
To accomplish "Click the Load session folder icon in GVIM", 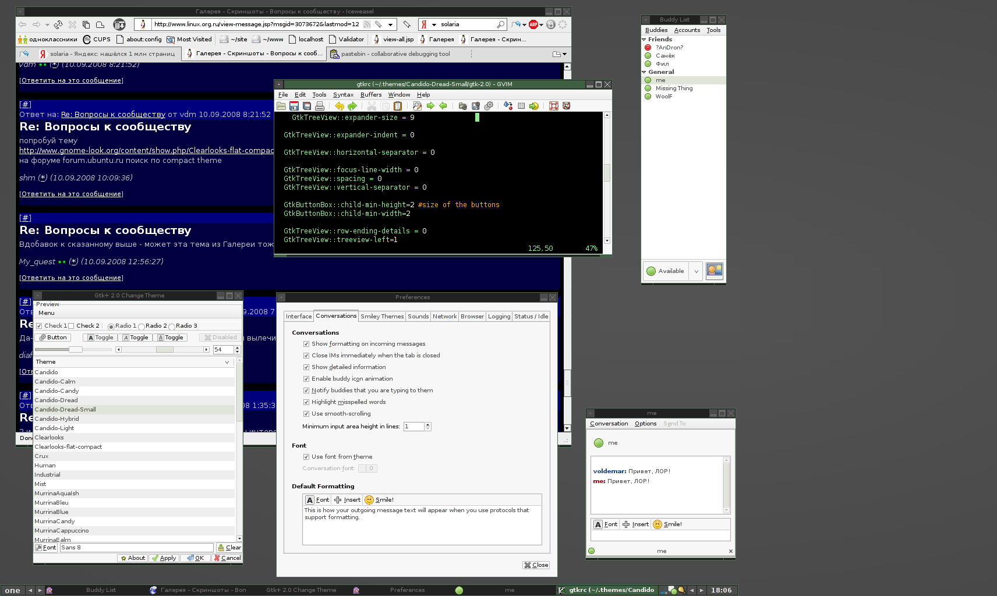I will tap(463, 106).
